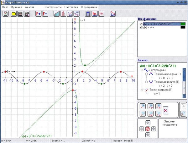Click the Запомни координату area
The height and width of the screenshot is (143, 188).
coord(172,128)
